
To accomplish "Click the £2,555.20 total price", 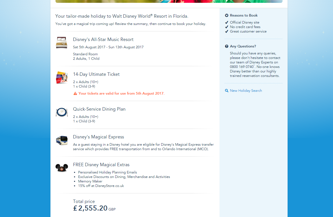I will coord(90,208).
